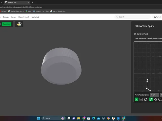
Task: Select the green pen draw tool
Action: pyautogui.click(x=151, y=99)
